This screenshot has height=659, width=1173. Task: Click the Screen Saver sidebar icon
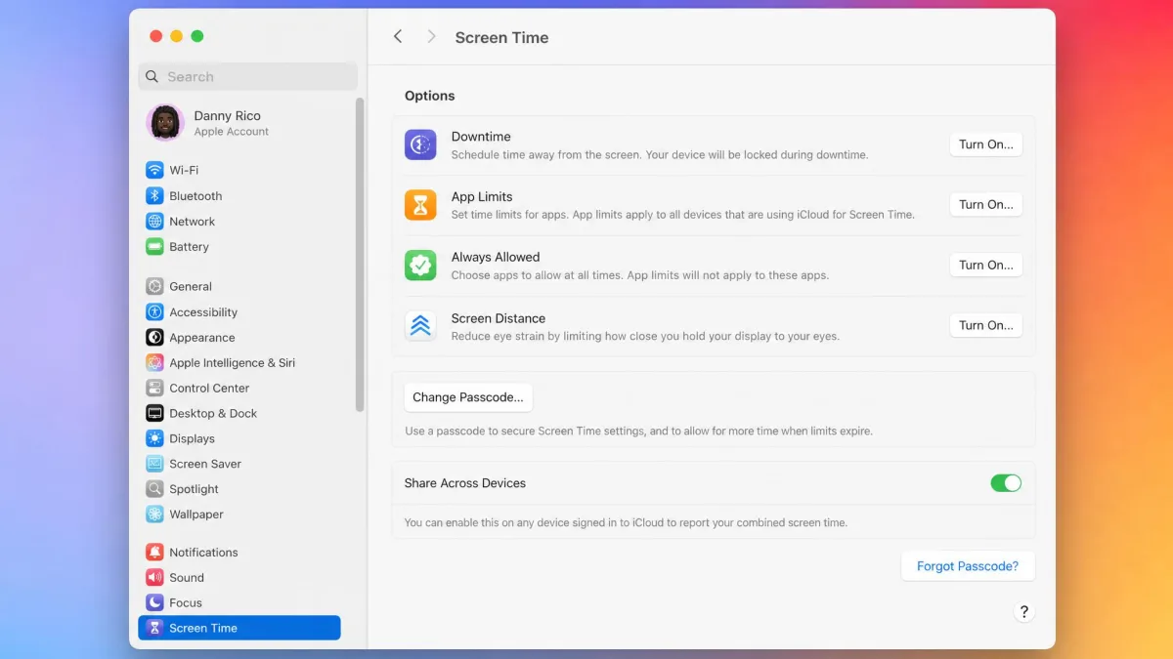pos(154,464)
